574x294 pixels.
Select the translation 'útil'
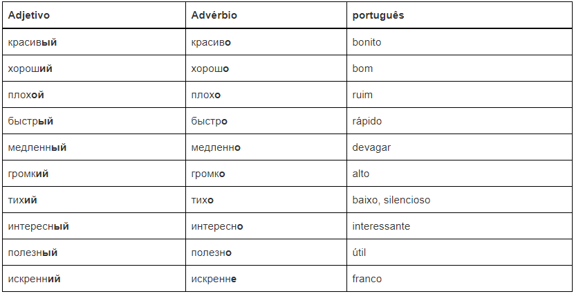360,252
